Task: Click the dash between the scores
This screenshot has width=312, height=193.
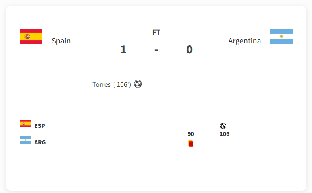Action: [x=156, y=50]
